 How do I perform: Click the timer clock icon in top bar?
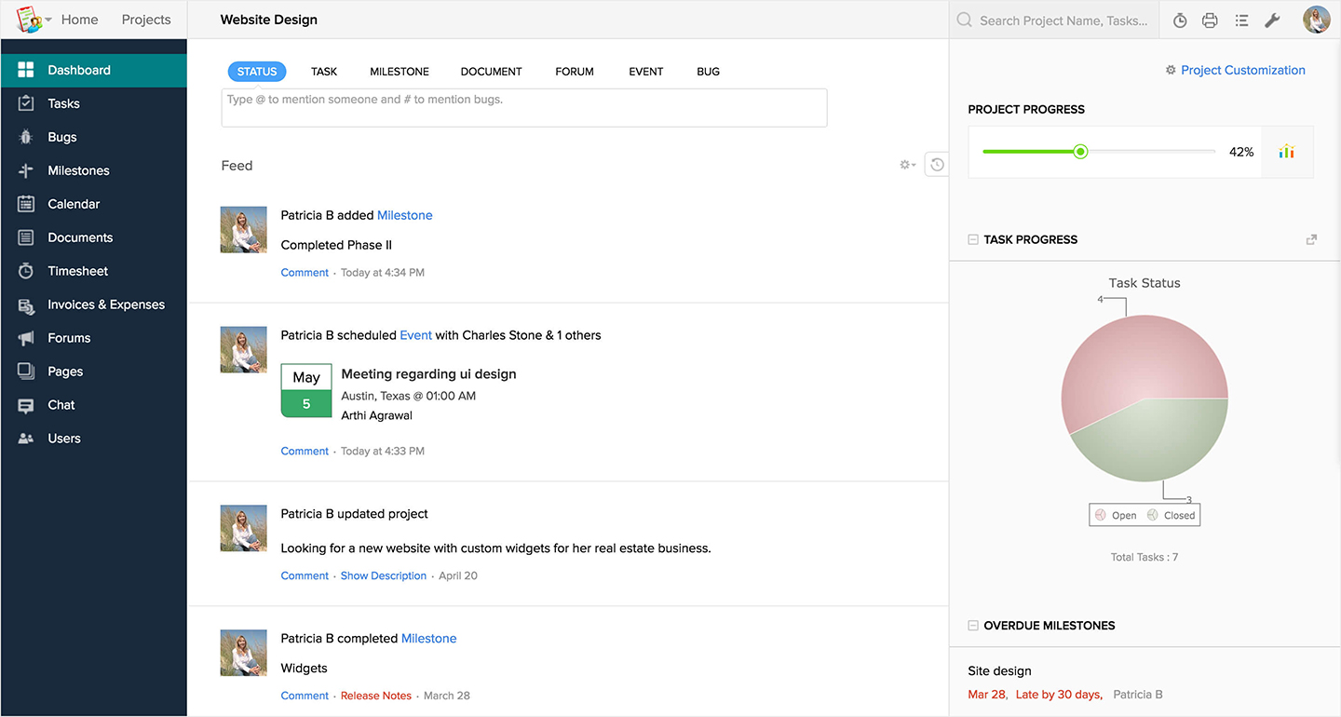[x=1180, y=20]
